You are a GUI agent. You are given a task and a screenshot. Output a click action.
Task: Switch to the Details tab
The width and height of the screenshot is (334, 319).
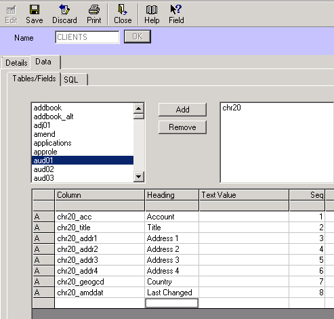tap(16, 63)
